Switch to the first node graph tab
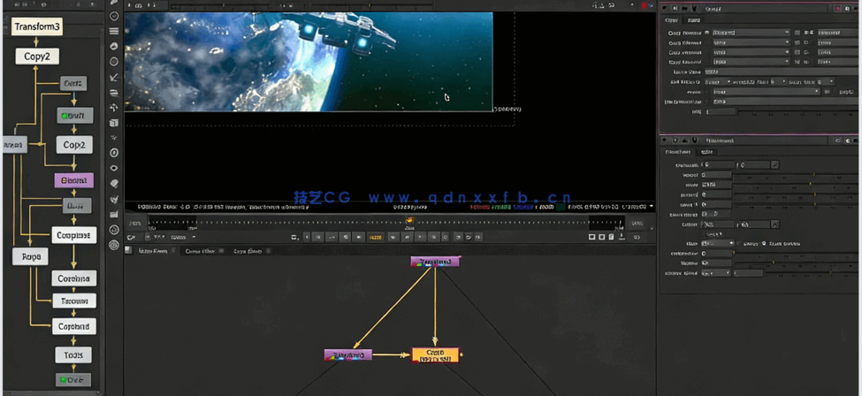The height and width of the screenshot is (396, 862). coord(149,251)
